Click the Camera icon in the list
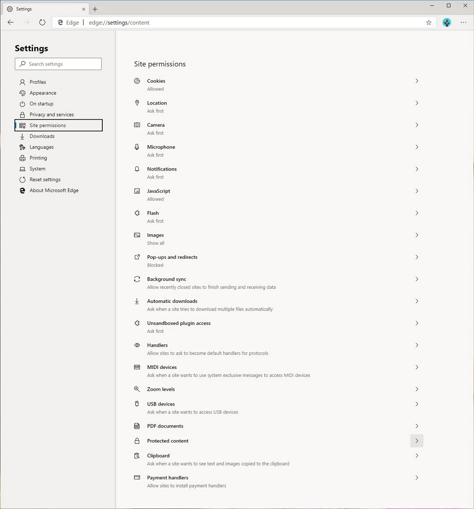The width and height of the screenshot is (474, 509). coord(137,125)
